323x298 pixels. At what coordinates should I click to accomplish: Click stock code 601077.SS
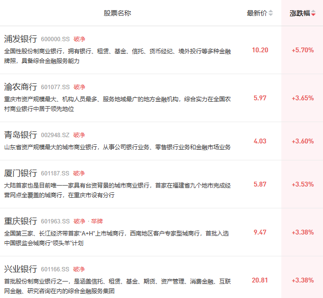(x=55, y=87)
